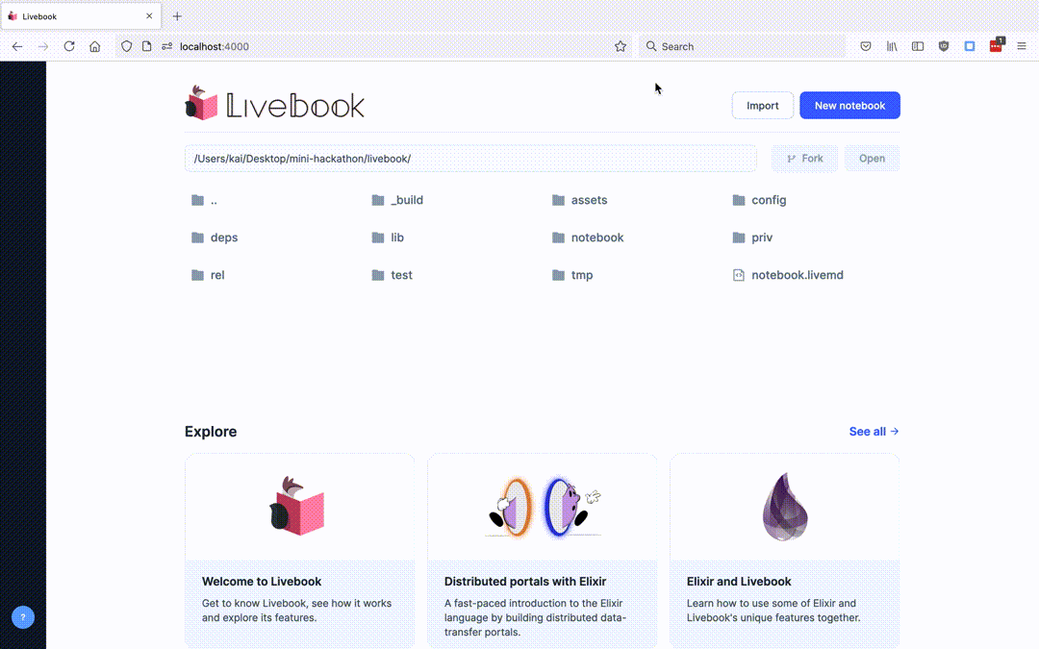Navigate to the parent '..' folder
Viewport: 1039px width, 649px height.
[204, 200]
